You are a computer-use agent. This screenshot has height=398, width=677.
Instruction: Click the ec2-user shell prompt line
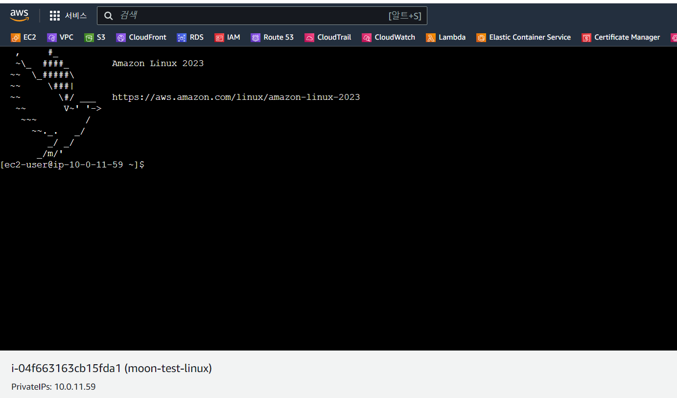[x=72, y=164]
